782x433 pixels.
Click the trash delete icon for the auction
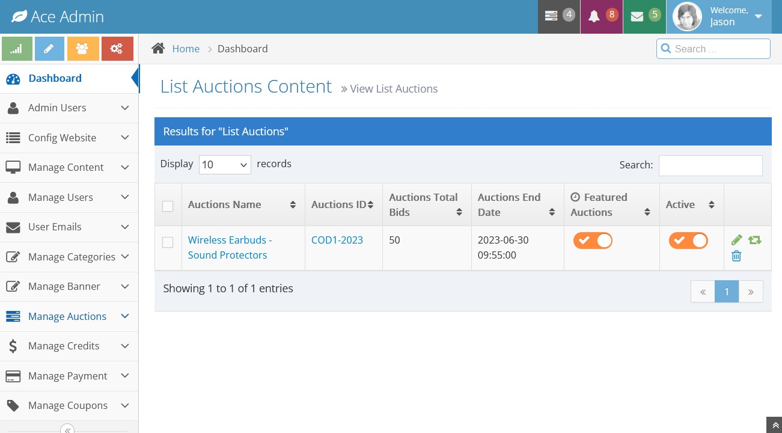pyautogui.click(x=736, y=256)
